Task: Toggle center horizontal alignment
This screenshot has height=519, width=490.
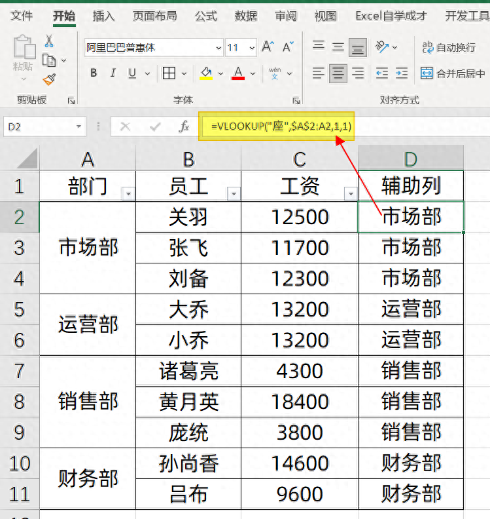Action: point(338,73)
